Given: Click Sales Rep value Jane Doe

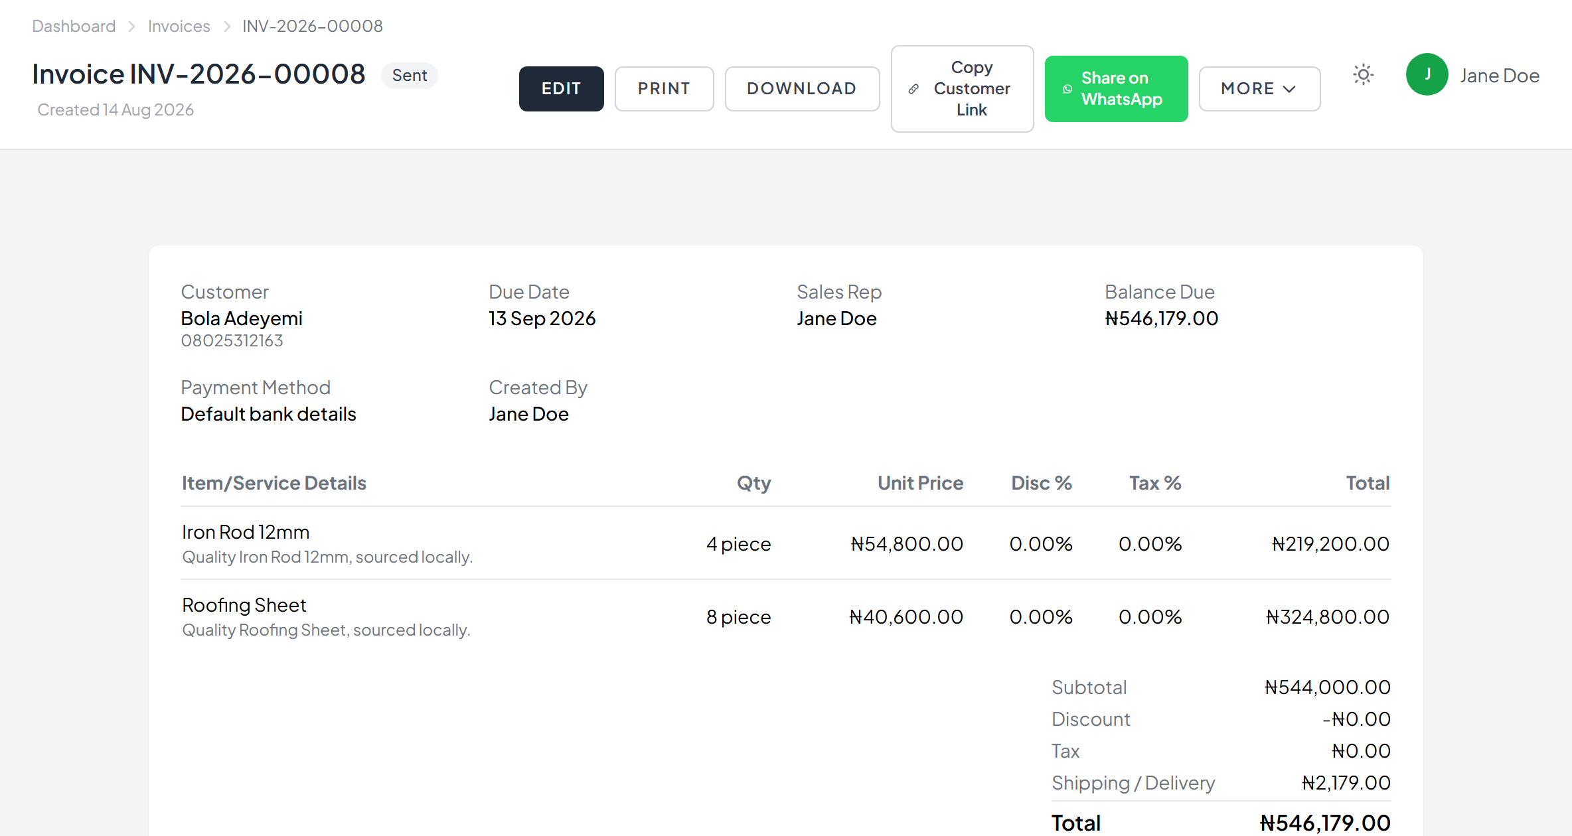Looking at the screenshot, I should (x=836, y=318).
